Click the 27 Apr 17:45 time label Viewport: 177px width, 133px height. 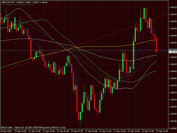tap(148, 131)
